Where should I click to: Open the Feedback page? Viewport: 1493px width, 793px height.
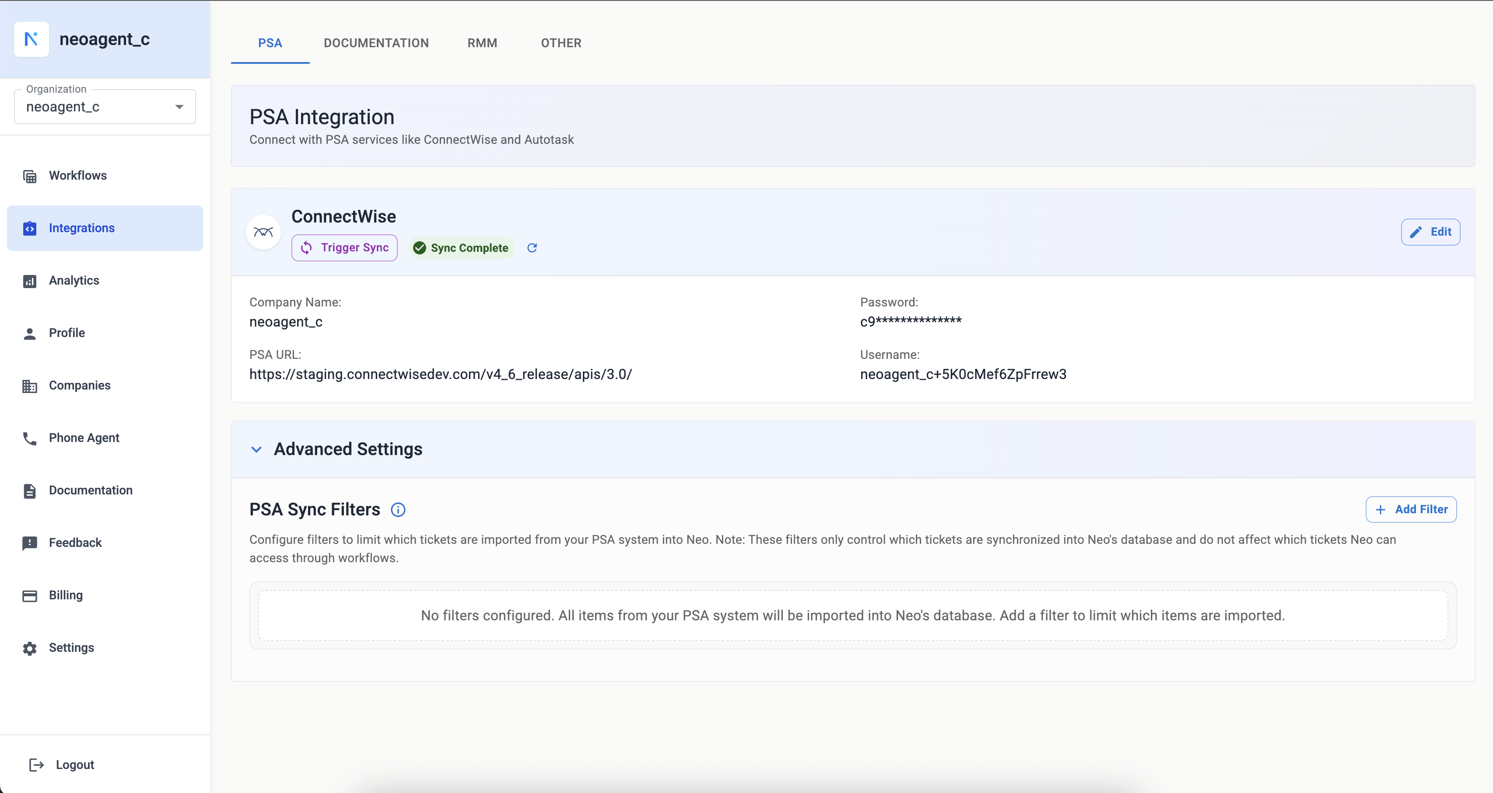pyautogui.click(x=105, y=543)
